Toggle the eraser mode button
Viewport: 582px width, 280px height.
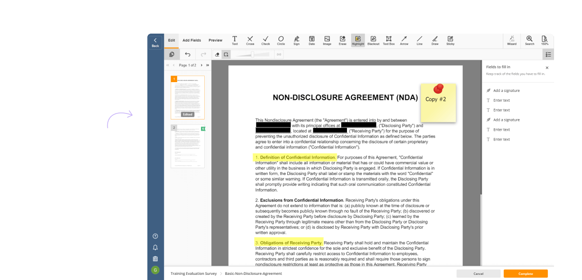[217, 55]
